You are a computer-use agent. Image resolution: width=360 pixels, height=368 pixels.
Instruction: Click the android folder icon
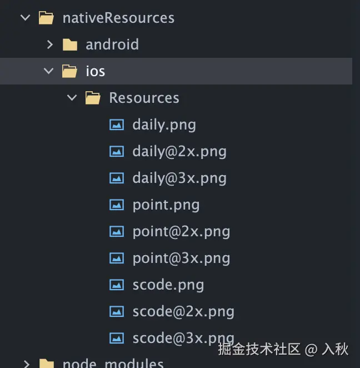pyautogui.click(x=69, y=44)
